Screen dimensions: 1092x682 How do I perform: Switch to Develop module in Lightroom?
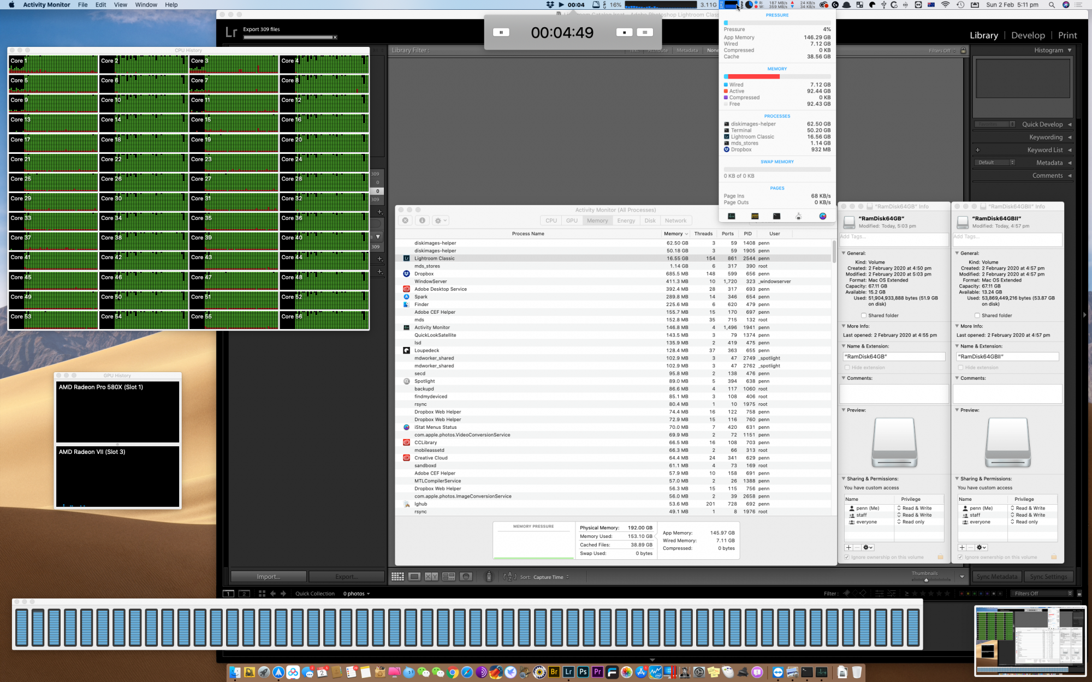(x=1028, y=35)
